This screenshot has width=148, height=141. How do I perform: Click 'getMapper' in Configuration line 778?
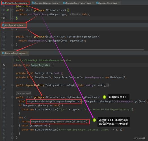40,37
